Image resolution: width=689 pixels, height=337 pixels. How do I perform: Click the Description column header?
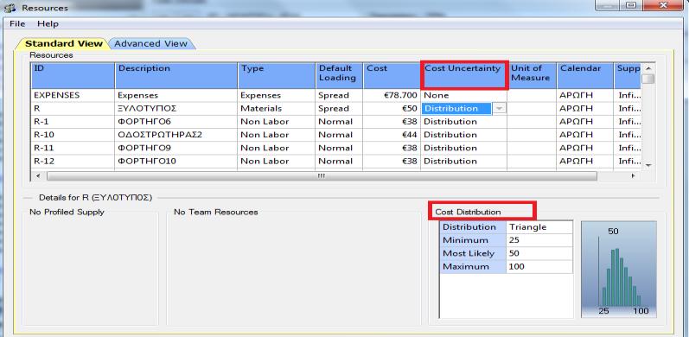[x=176, y=75]
